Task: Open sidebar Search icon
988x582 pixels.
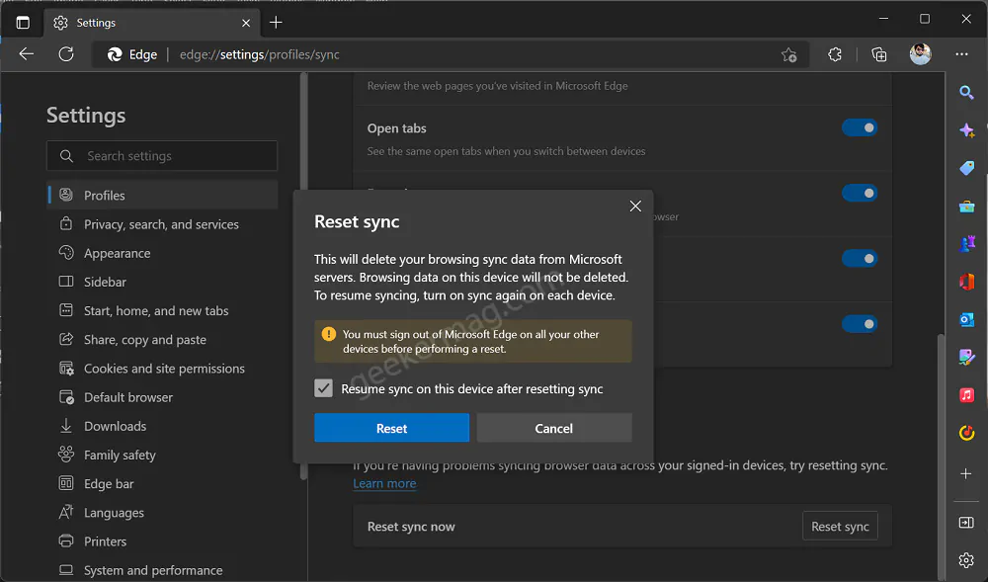Action: click(966, 93)
